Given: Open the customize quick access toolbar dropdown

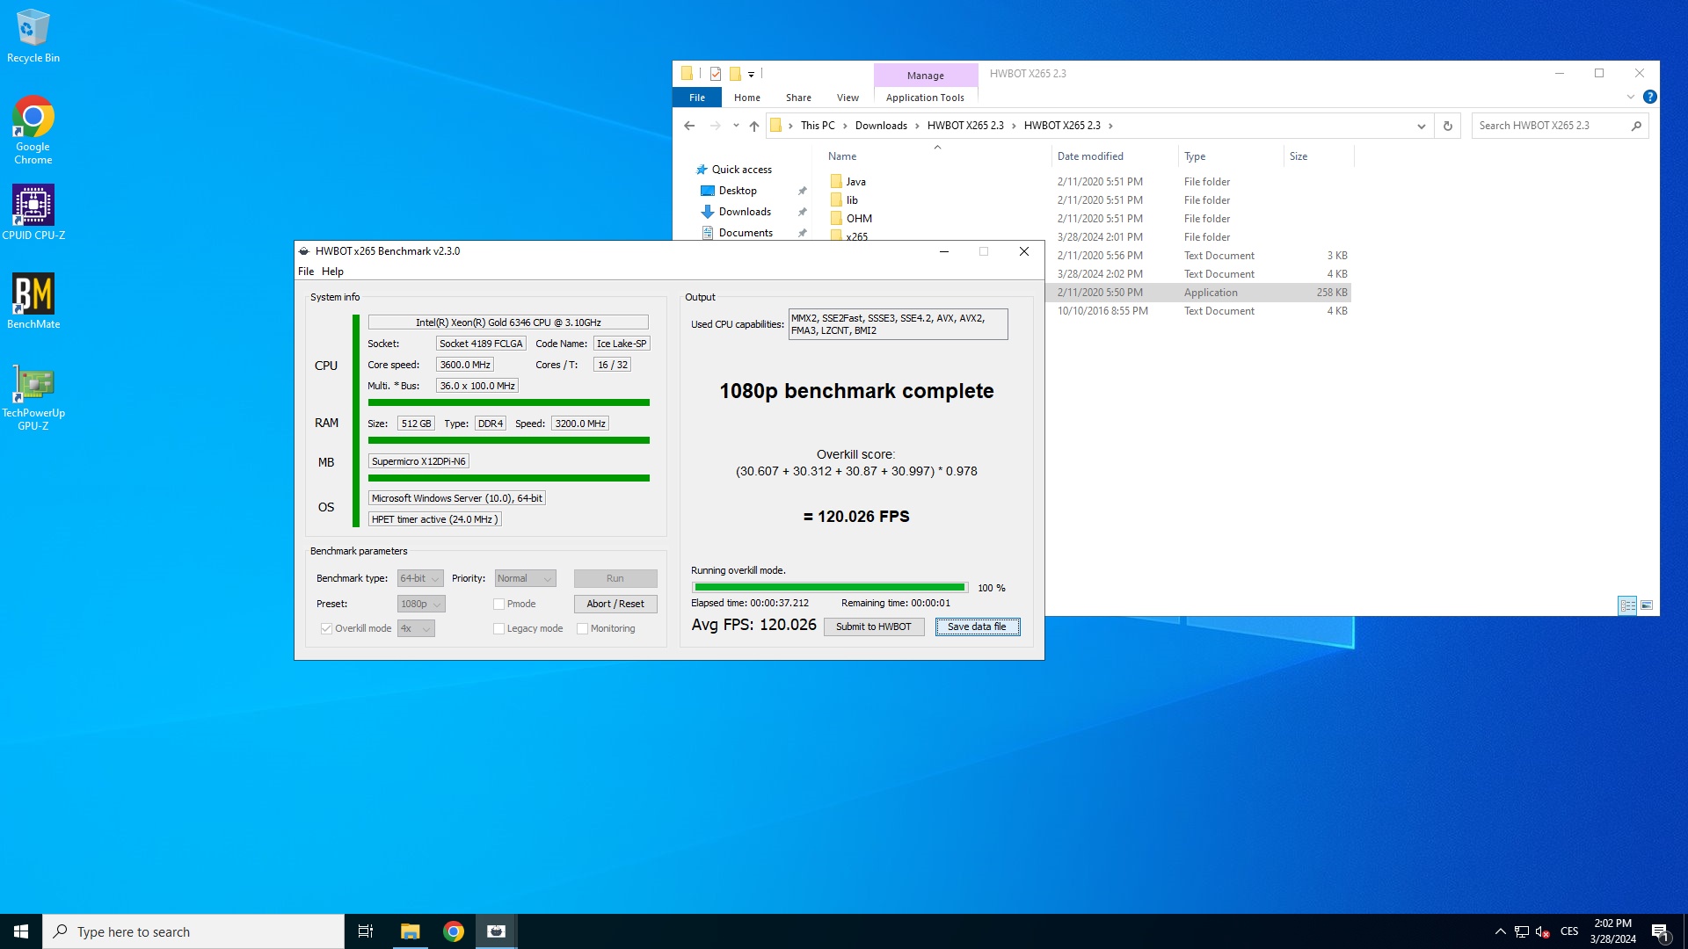Looking at the screenshot, I should [752, 75].
